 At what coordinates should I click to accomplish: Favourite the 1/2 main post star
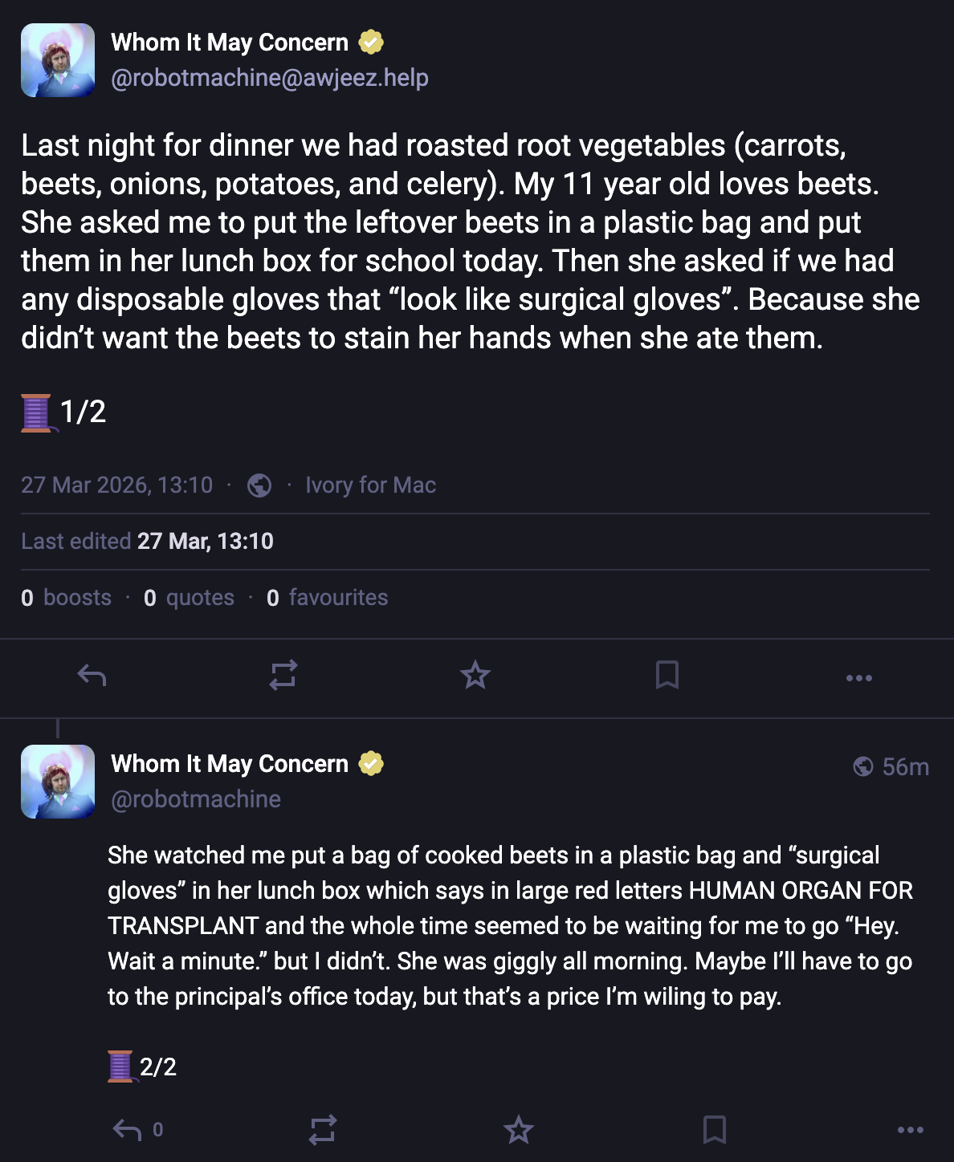tap(475, 676)
